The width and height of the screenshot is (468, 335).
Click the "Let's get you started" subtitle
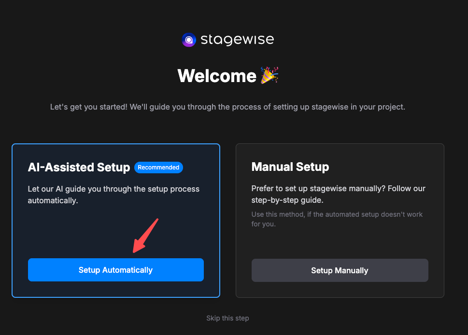click(227, 107)
